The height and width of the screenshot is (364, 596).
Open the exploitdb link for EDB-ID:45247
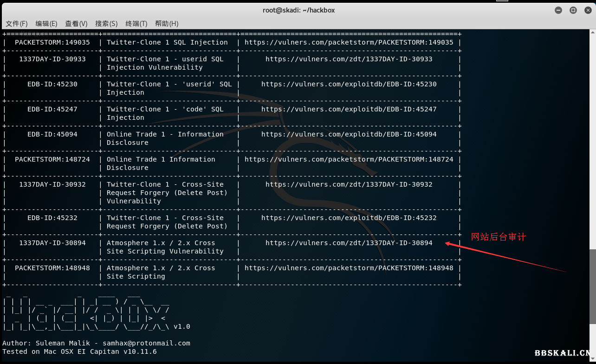point(349,109)
